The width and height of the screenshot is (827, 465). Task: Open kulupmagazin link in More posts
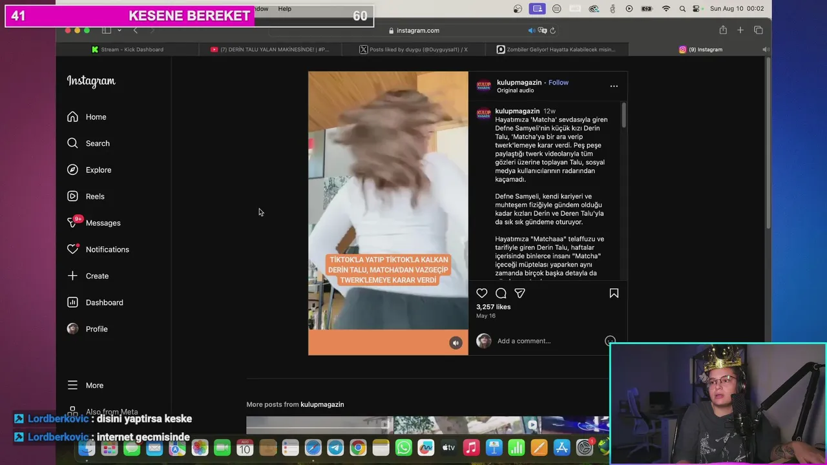[x=322, y=404]
